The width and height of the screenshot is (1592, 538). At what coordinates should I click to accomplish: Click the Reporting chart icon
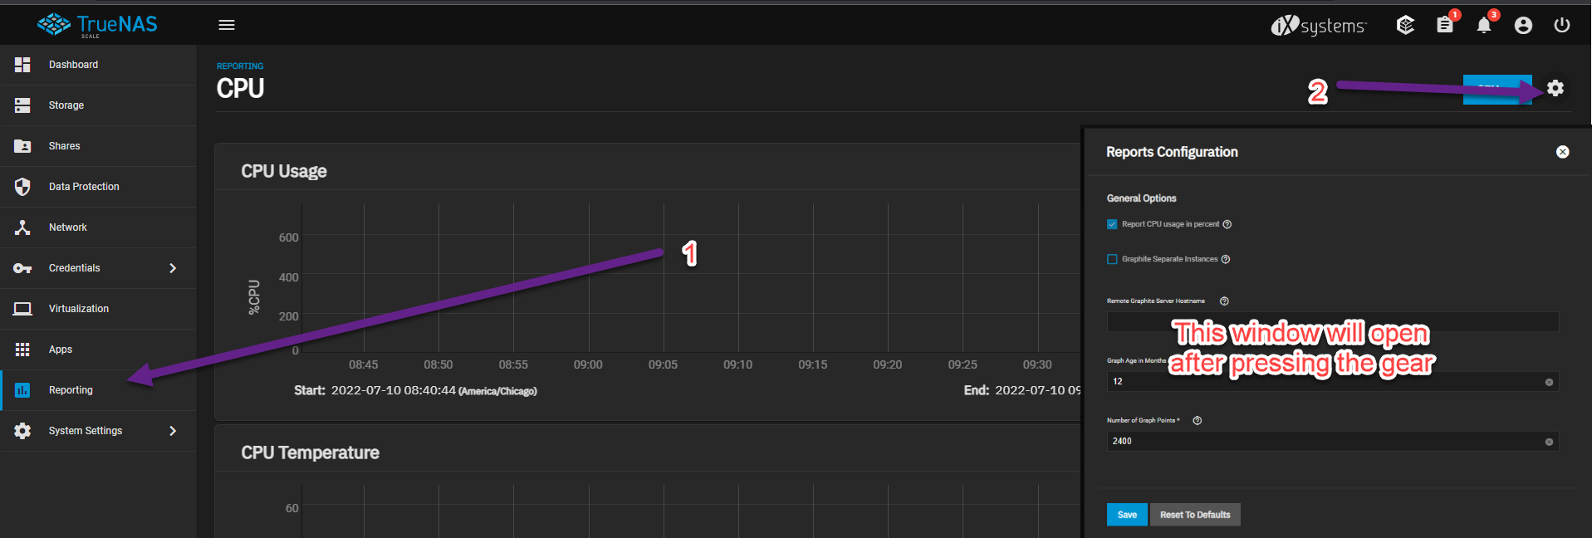coord(22,390)
